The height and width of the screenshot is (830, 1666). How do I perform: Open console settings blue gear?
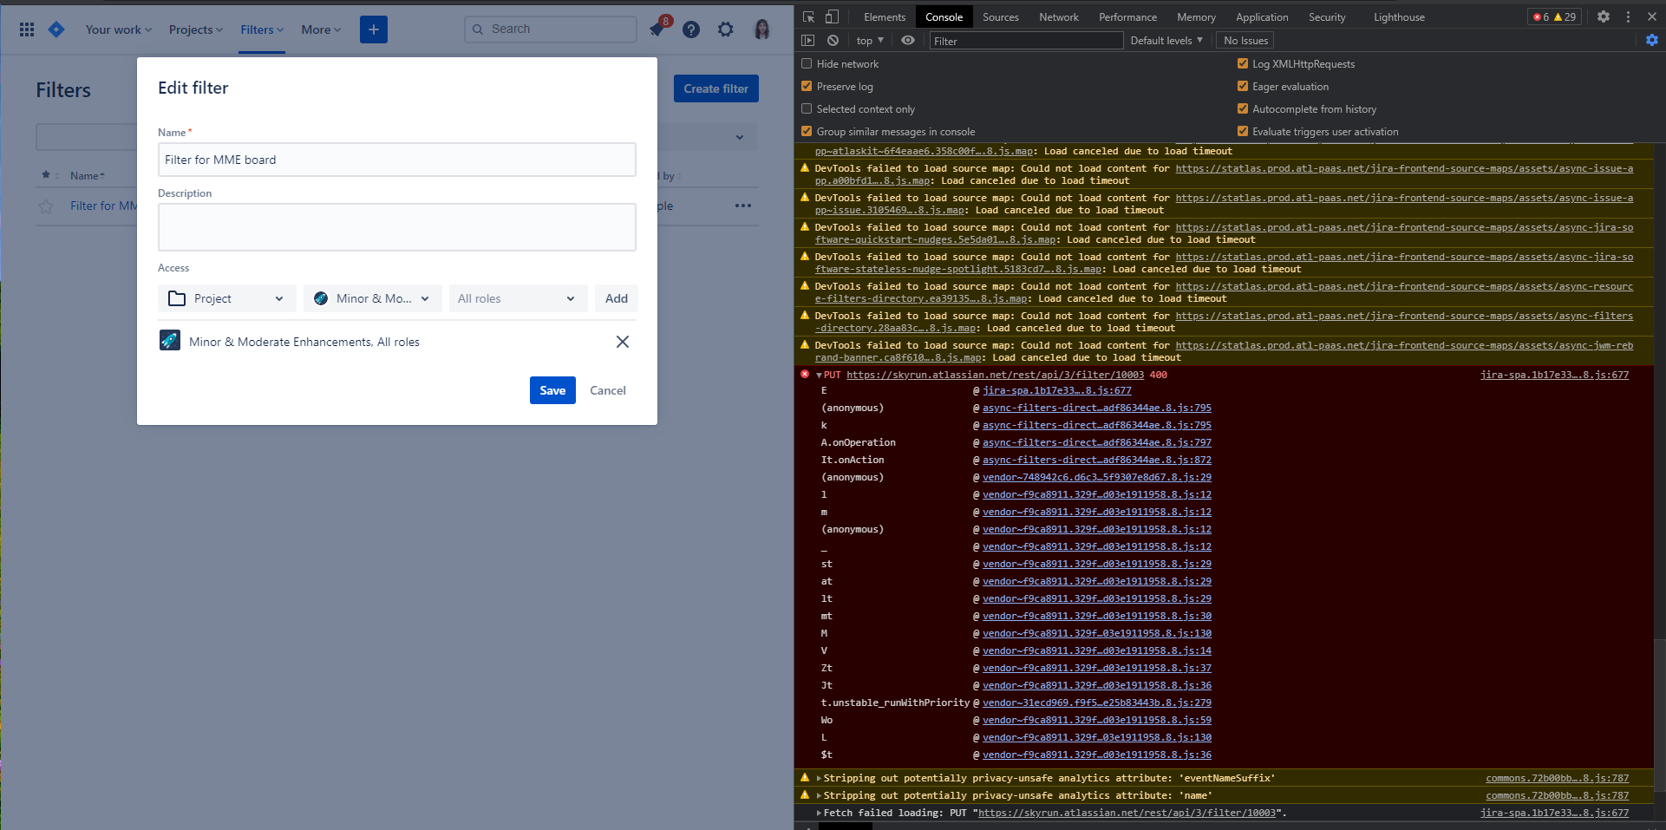pos(1651,40)
